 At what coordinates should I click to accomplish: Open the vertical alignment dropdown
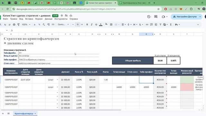(129, 24)
